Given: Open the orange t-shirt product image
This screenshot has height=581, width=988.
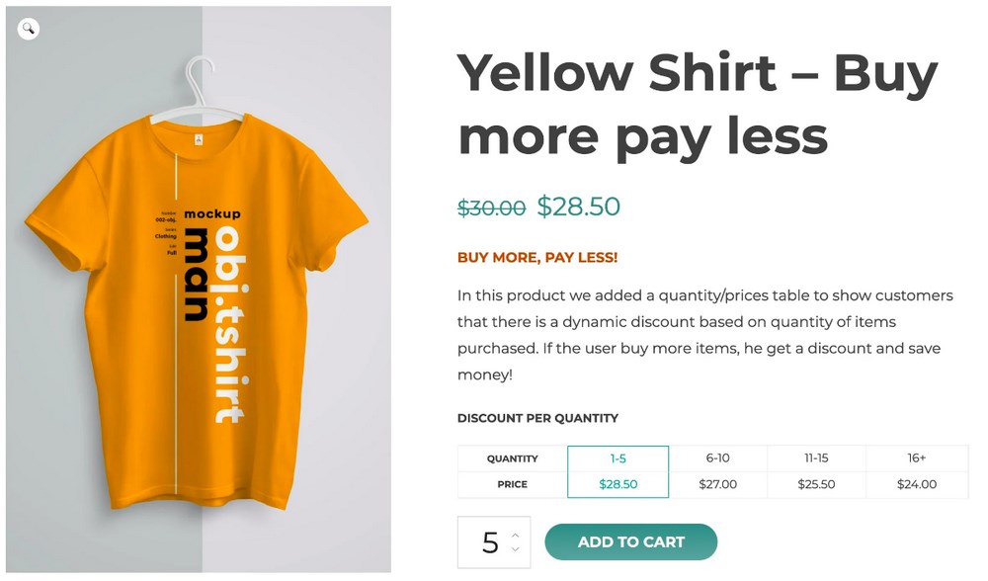Looking at the screenshot, I should coord(198,296).
